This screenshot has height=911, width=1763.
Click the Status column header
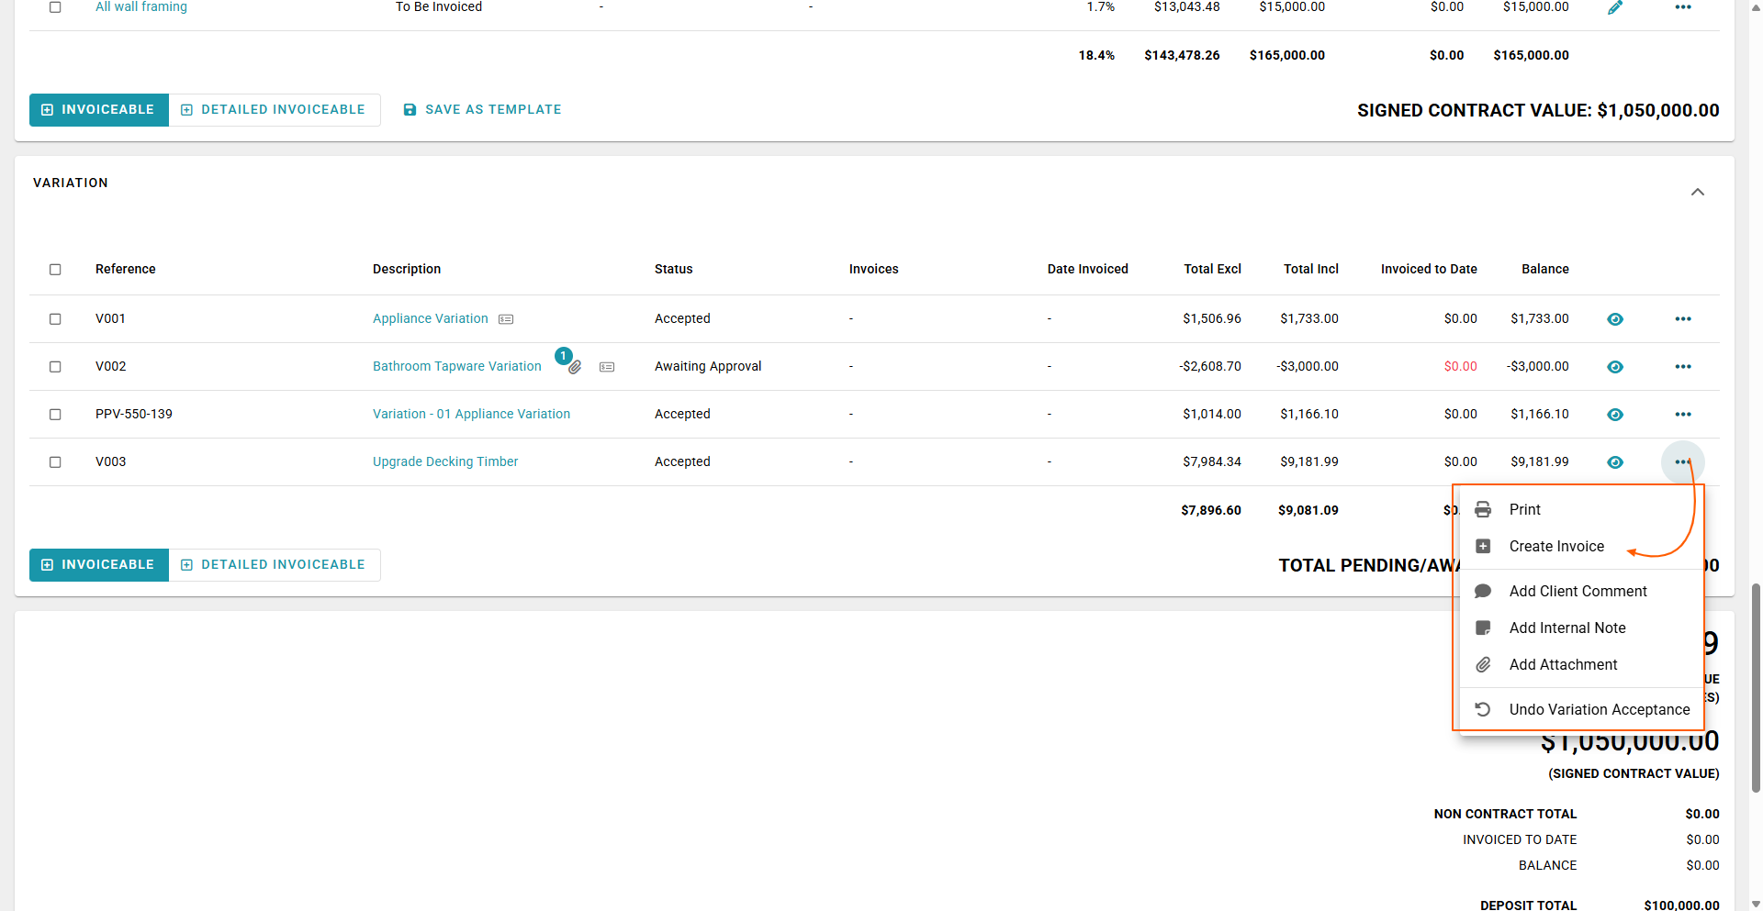(674, 269)
